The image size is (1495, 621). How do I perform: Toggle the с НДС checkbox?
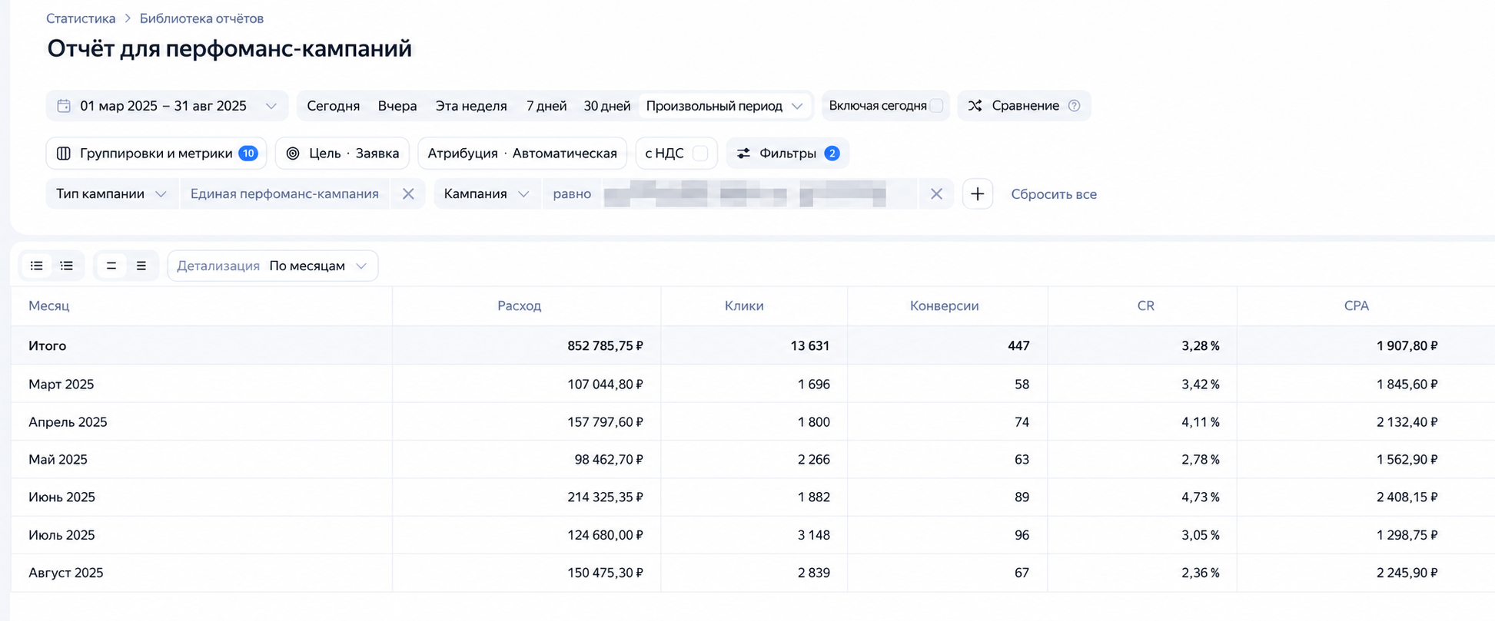click(x=700, y=154)
